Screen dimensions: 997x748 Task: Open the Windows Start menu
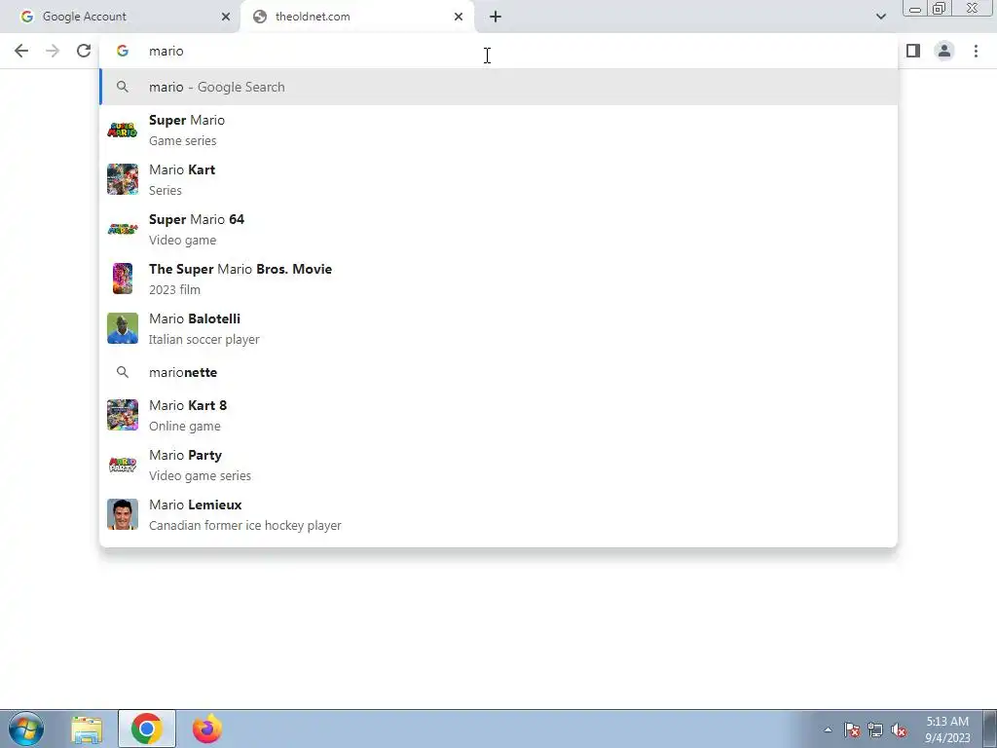(26, 729)
